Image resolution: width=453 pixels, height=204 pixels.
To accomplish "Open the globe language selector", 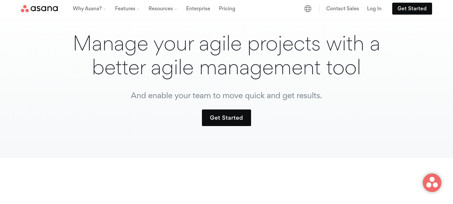I will pyautogui.click(x=308, y=9).
